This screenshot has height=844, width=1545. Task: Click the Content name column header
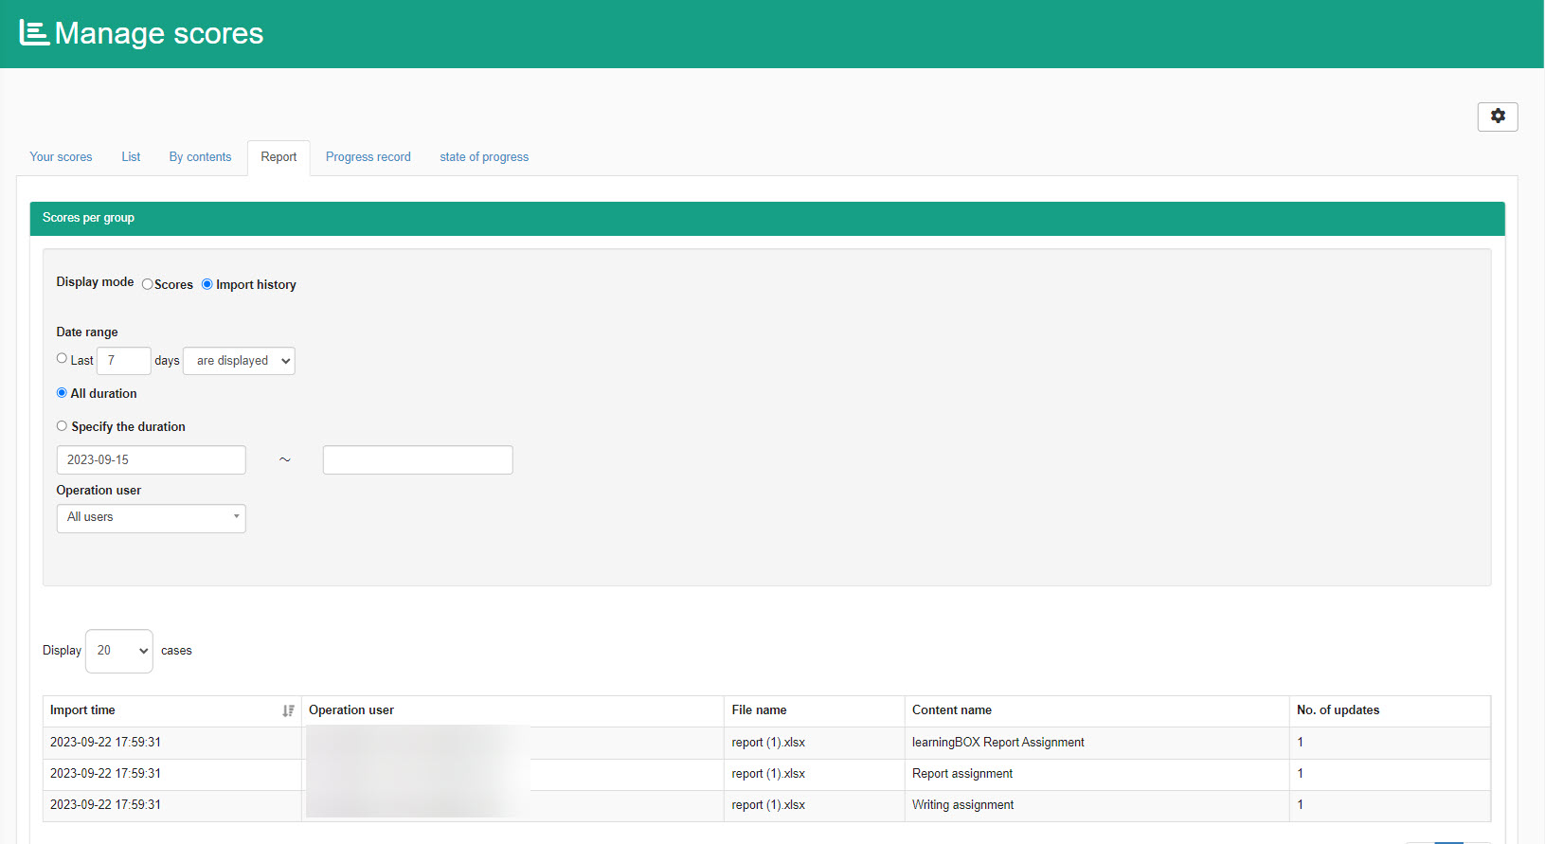[951, 710]
